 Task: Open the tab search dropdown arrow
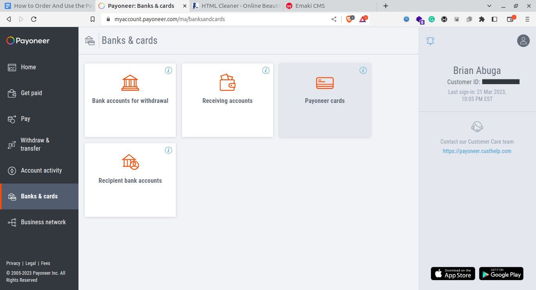[489, 6]
